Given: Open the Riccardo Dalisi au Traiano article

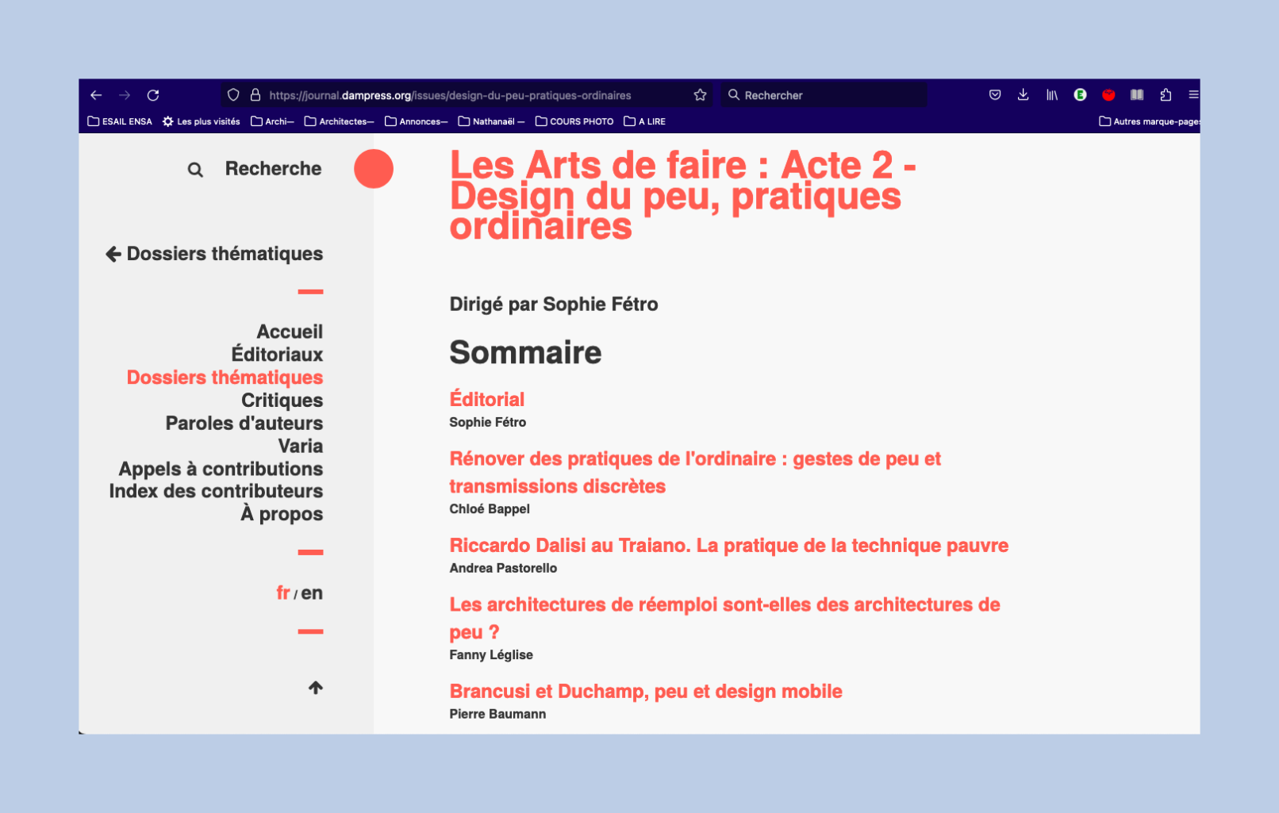Looking at the screenshot, I should [x=728, y=546].
